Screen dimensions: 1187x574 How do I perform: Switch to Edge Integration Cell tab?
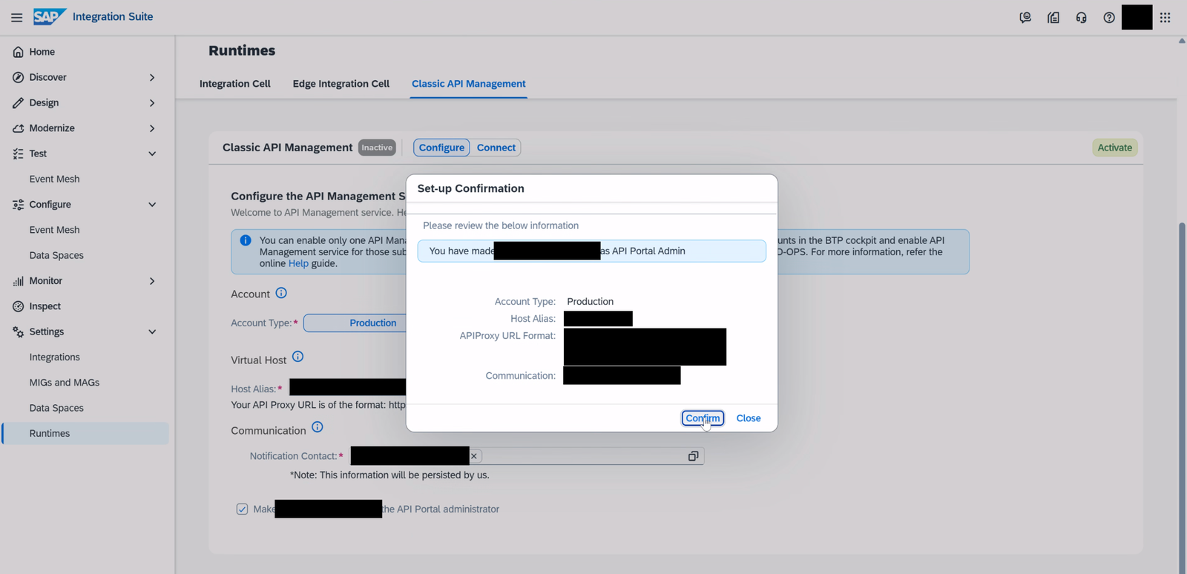coord(341,84)
